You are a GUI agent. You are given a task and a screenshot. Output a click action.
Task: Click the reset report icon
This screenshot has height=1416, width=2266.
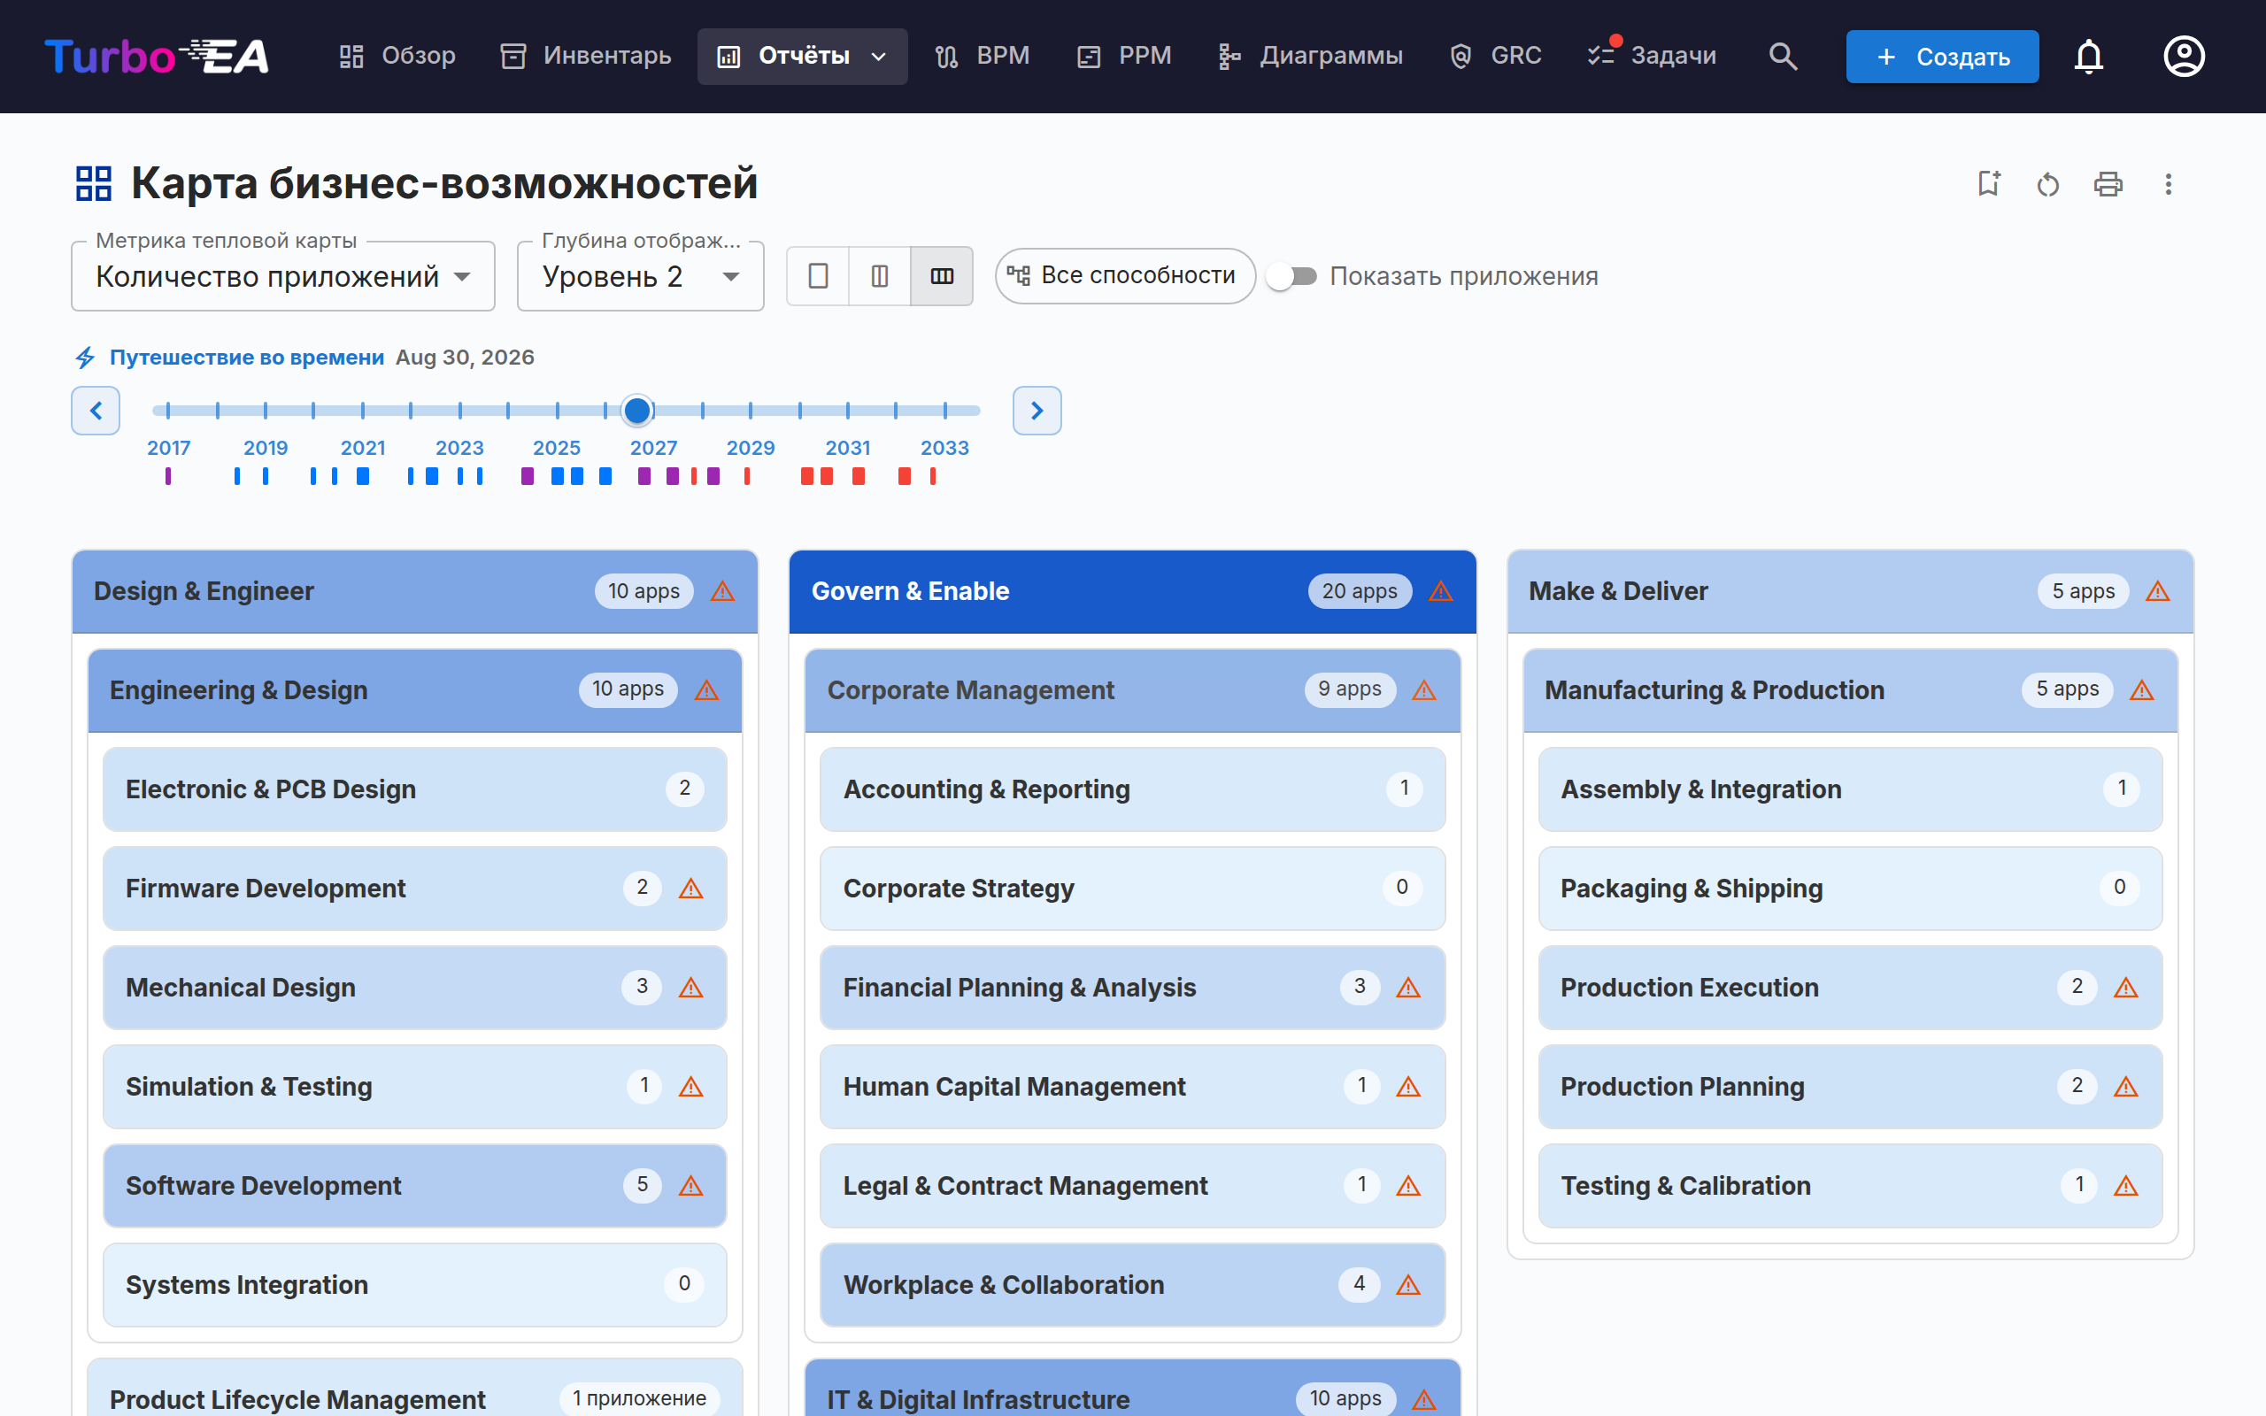coord(2048,183)
